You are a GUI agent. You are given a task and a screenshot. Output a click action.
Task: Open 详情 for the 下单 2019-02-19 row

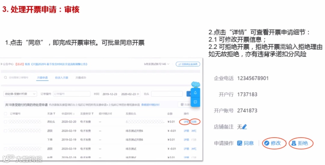point(186,140)
